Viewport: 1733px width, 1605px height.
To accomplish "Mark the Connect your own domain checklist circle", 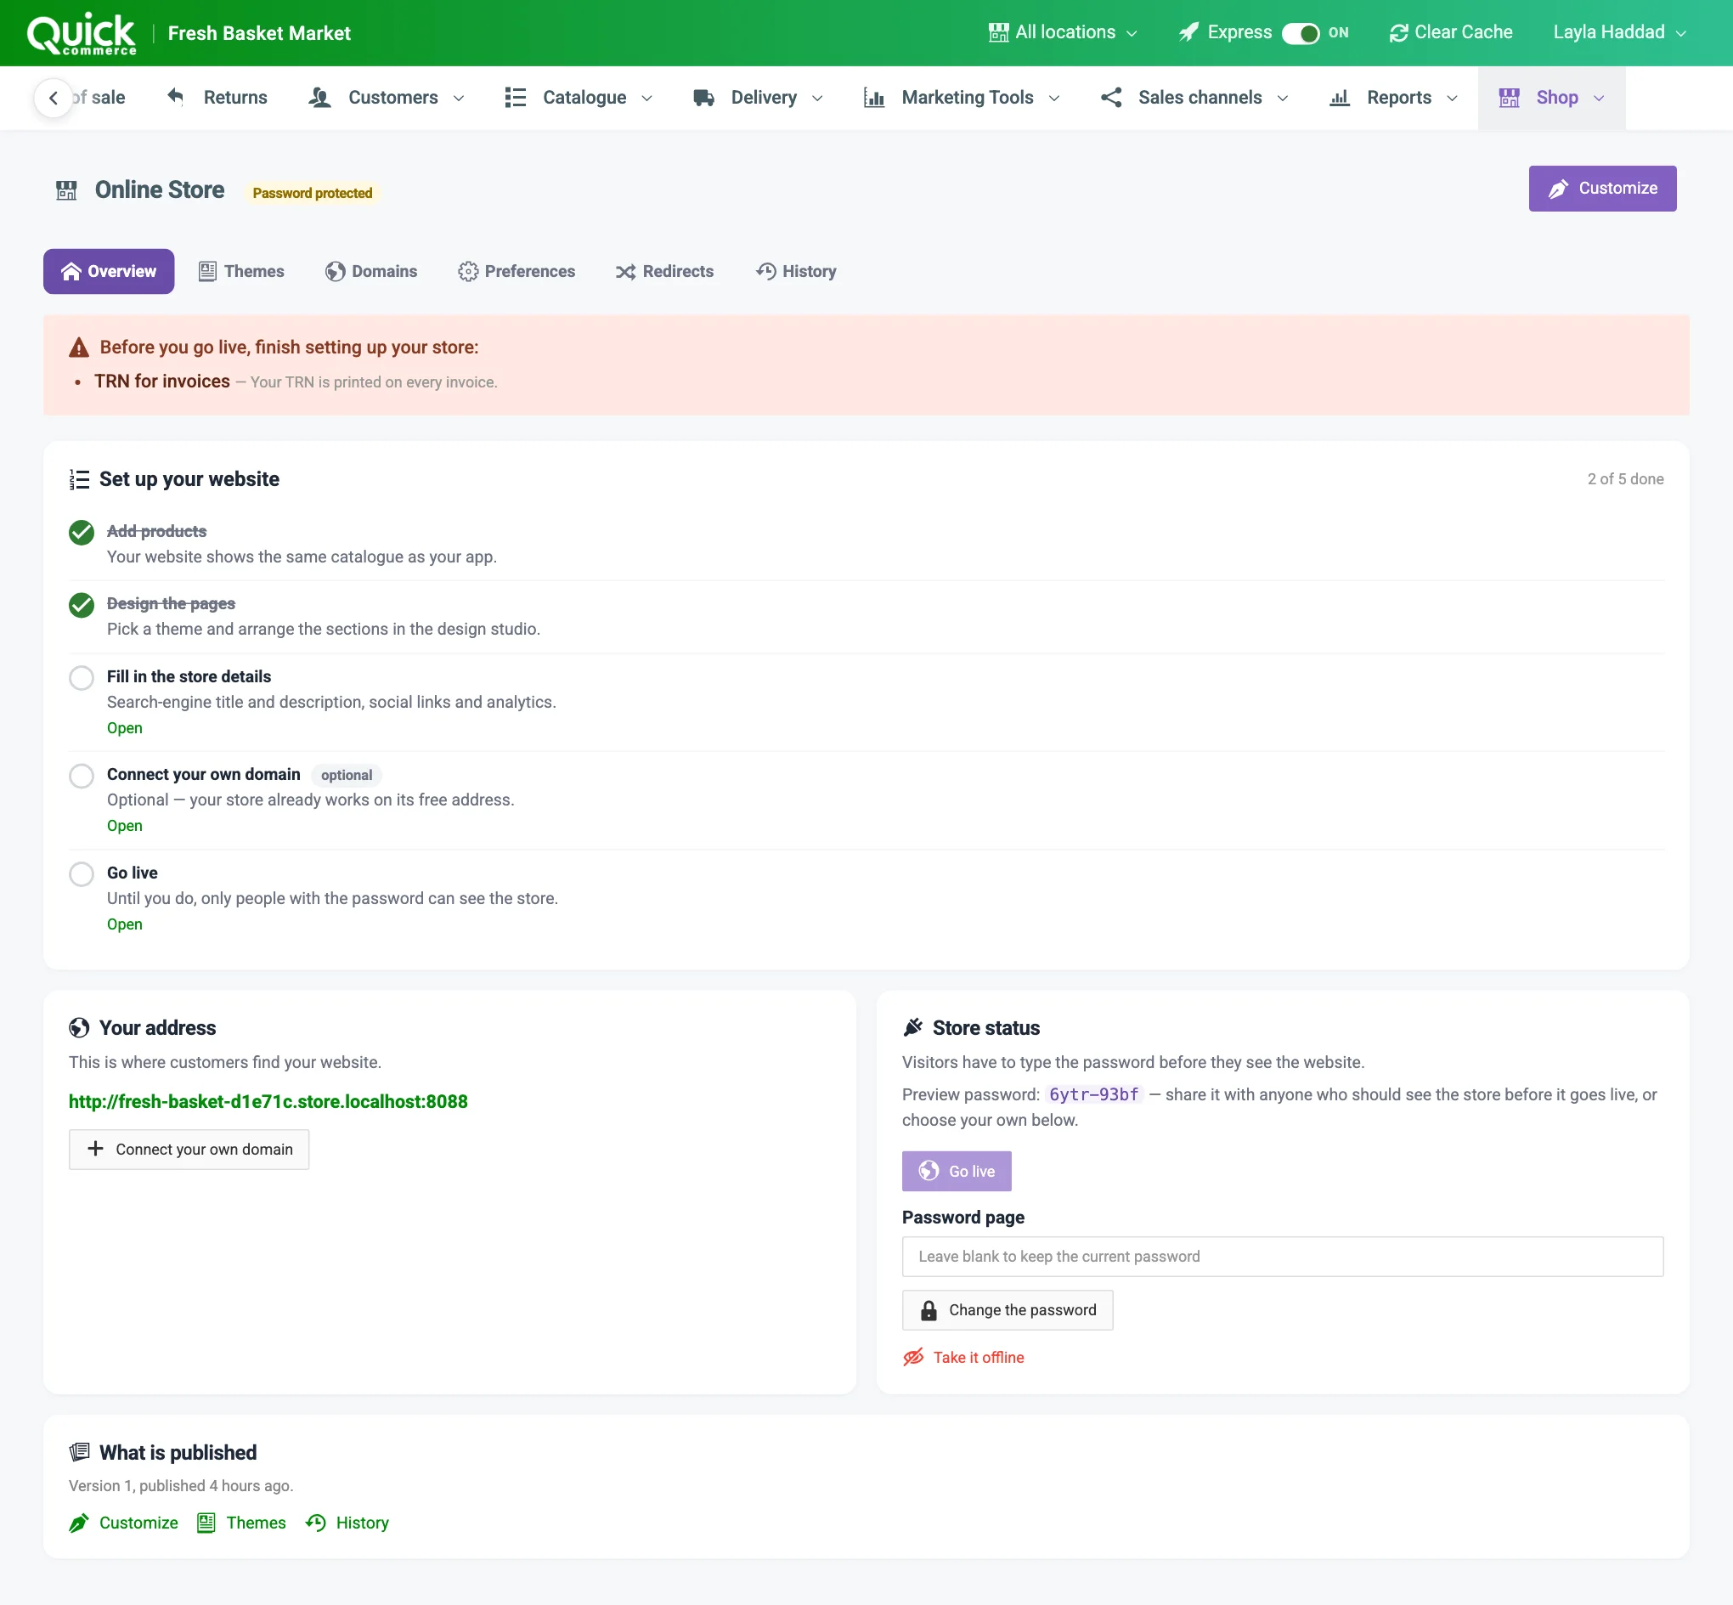I will pyautogui.click(x=82, y=776).
